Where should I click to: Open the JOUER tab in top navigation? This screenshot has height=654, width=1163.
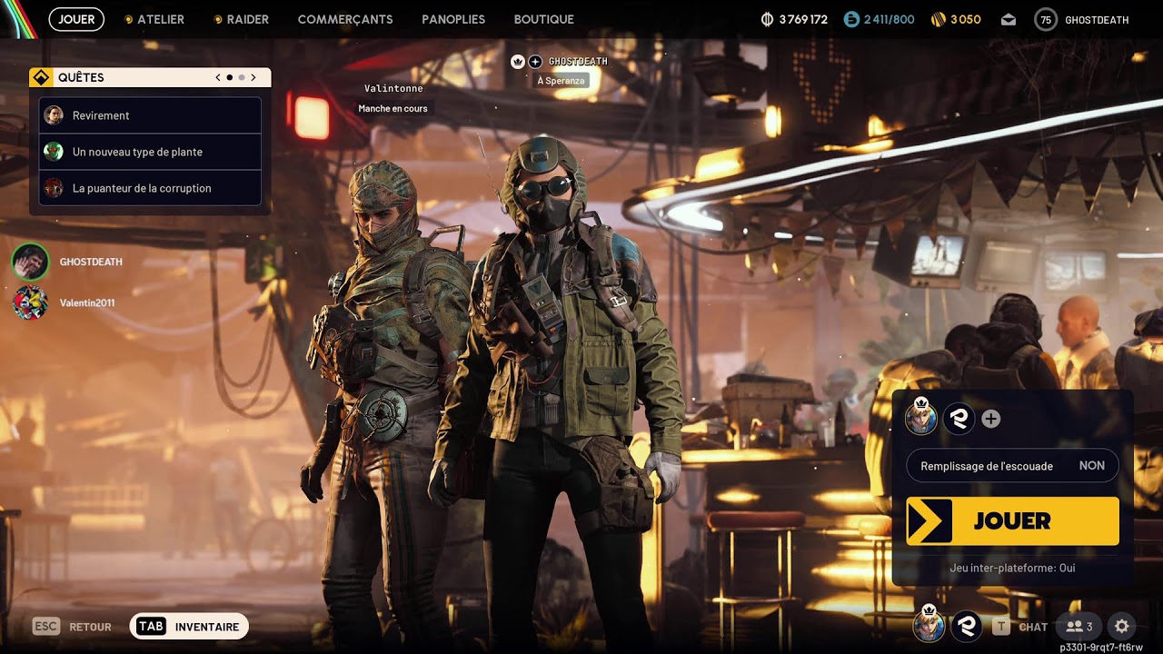point(76,19)
